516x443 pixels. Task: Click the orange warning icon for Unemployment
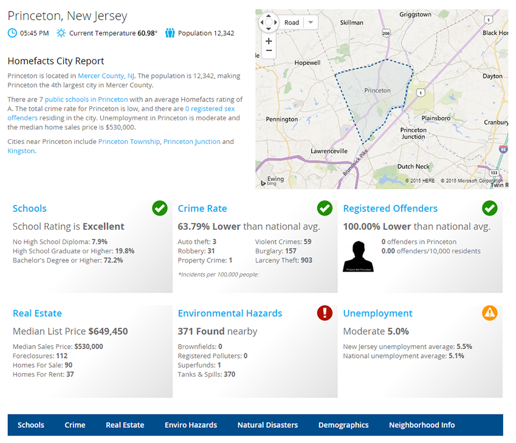490,313
